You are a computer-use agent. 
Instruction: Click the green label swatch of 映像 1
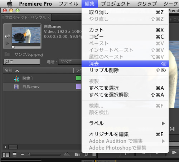pos(78,78)
